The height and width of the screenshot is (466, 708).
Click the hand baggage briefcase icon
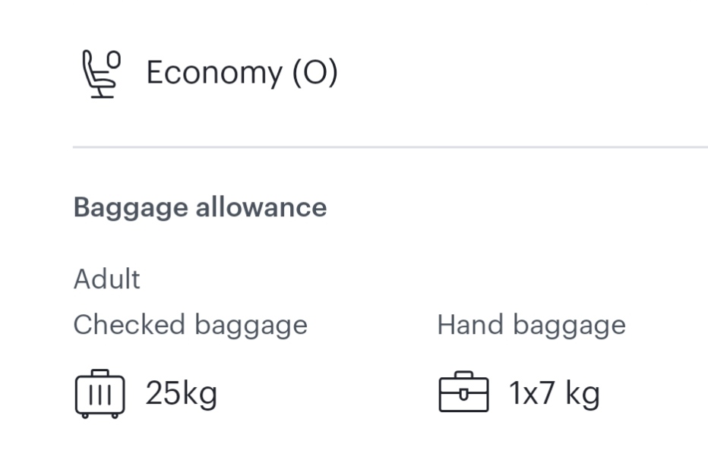[x=463, y=392]
